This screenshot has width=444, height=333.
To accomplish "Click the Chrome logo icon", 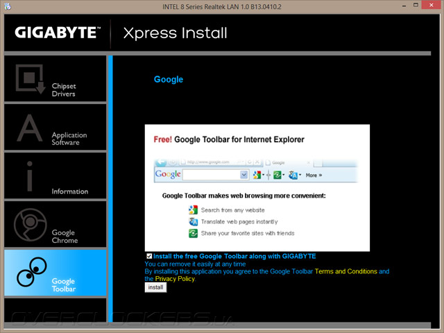I will tap(31, 225).
